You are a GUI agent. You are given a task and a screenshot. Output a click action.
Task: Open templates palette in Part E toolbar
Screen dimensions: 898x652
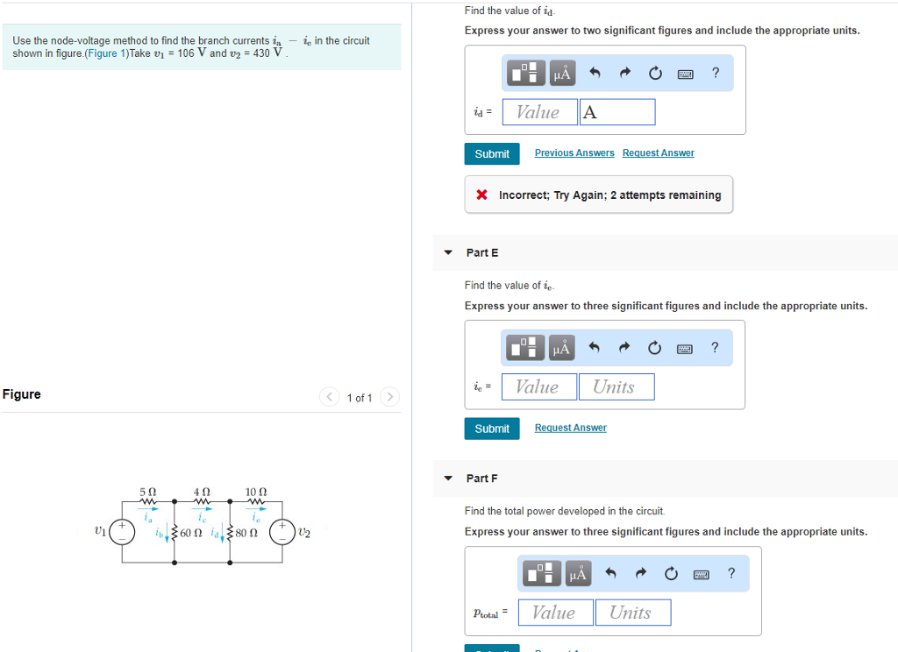524,347
